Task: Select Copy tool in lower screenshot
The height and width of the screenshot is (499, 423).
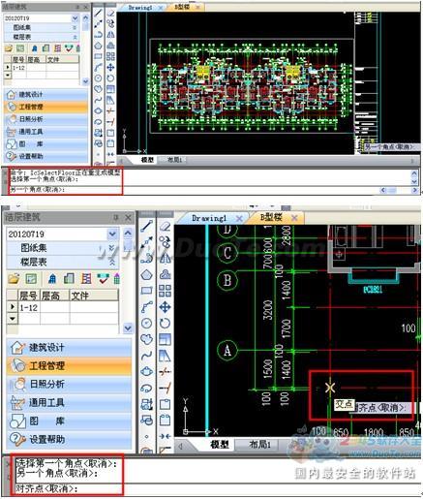Action: (x=165, y=242)
